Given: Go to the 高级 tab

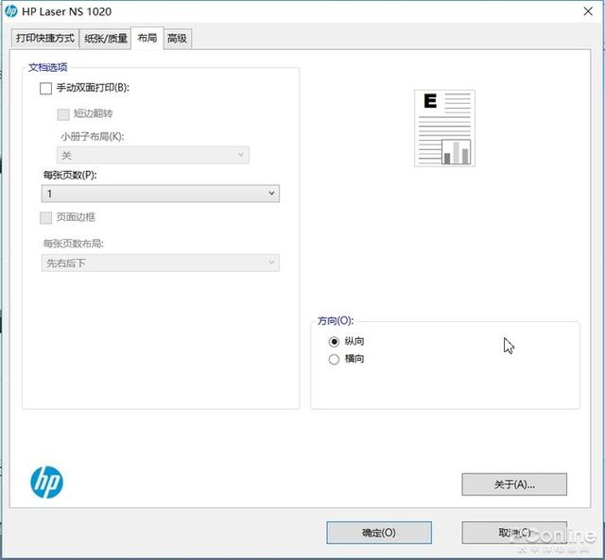Looking at the screenshot, I should [x=177, y=38].
